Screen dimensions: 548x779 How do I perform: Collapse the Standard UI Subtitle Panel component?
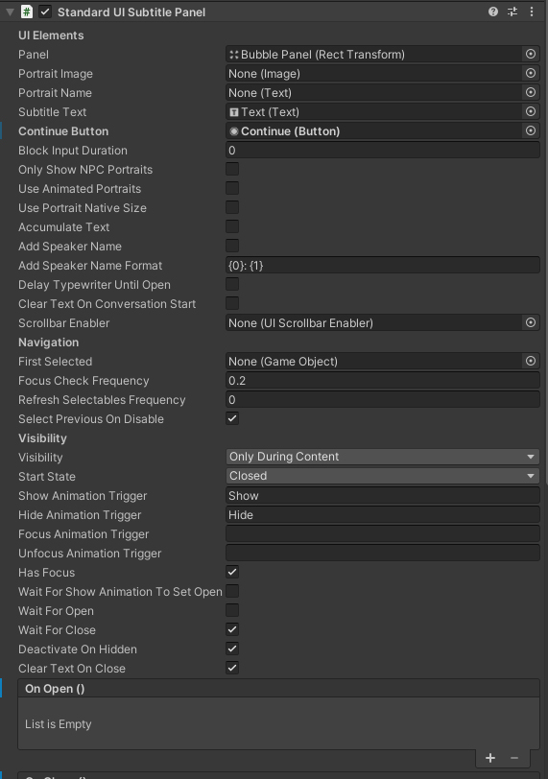(10, 12)
